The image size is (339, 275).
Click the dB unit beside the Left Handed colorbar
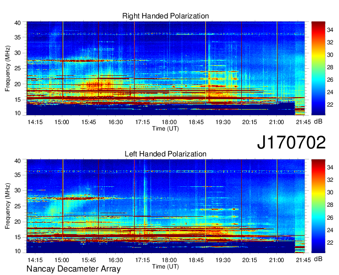[x=318, y=259]
